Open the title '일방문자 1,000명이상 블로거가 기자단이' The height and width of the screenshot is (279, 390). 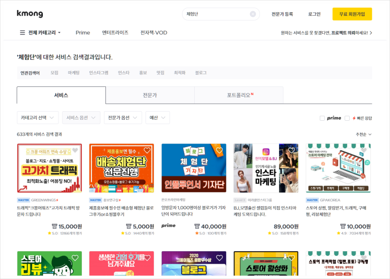tap(194, 211)
